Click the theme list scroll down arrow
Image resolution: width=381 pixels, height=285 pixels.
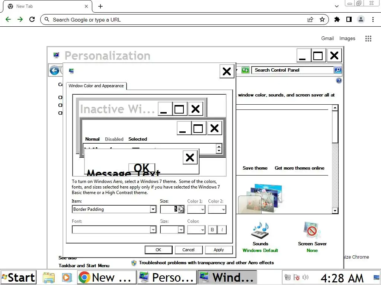[x=335, y=211]
